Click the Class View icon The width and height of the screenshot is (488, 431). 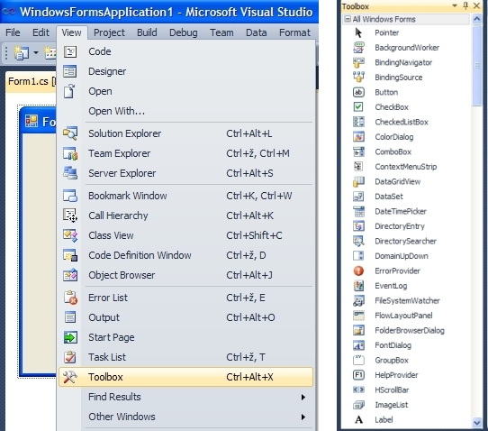tap(70, 235)
